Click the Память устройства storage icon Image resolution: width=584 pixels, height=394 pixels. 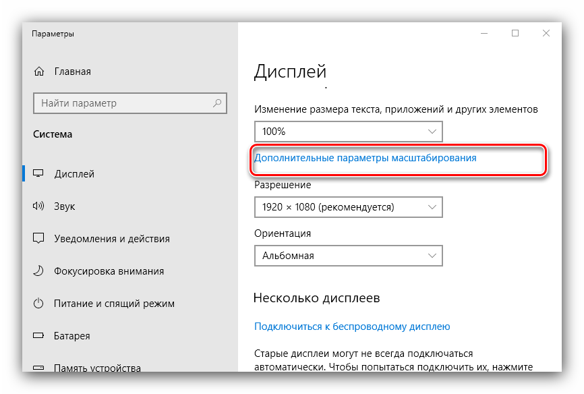coord(39,367)
